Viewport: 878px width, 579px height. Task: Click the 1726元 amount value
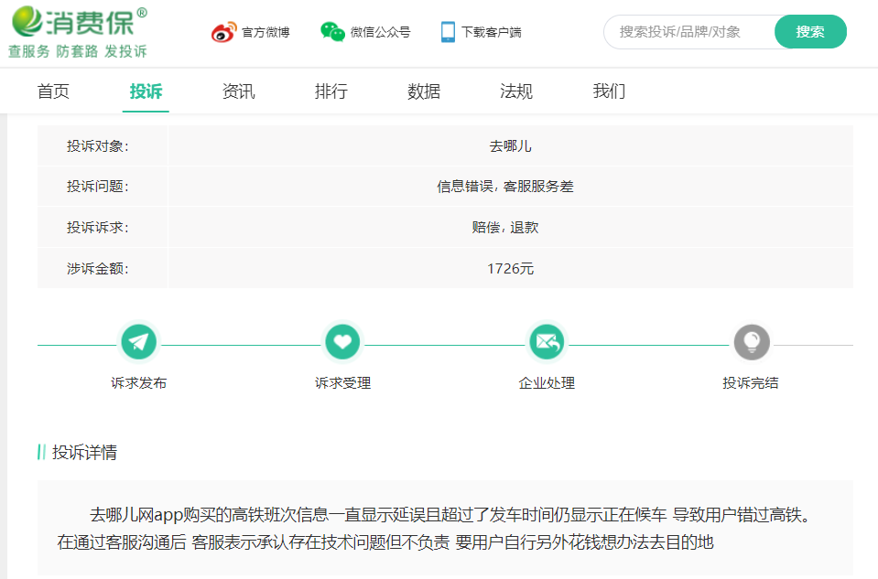point(511,269)
